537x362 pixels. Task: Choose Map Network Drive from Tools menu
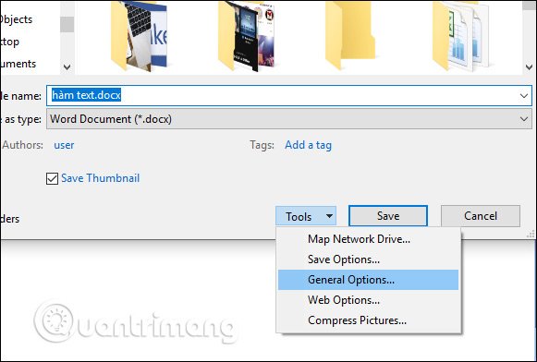[368, 239]
